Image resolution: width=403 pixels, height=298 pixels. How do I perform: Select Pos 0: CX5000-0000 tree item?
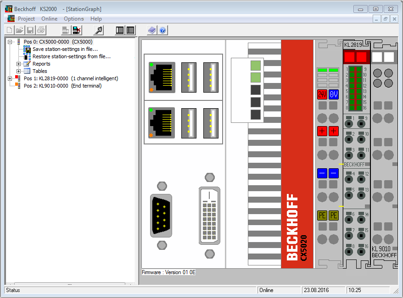pyautogui.click(x=58, y=42)
